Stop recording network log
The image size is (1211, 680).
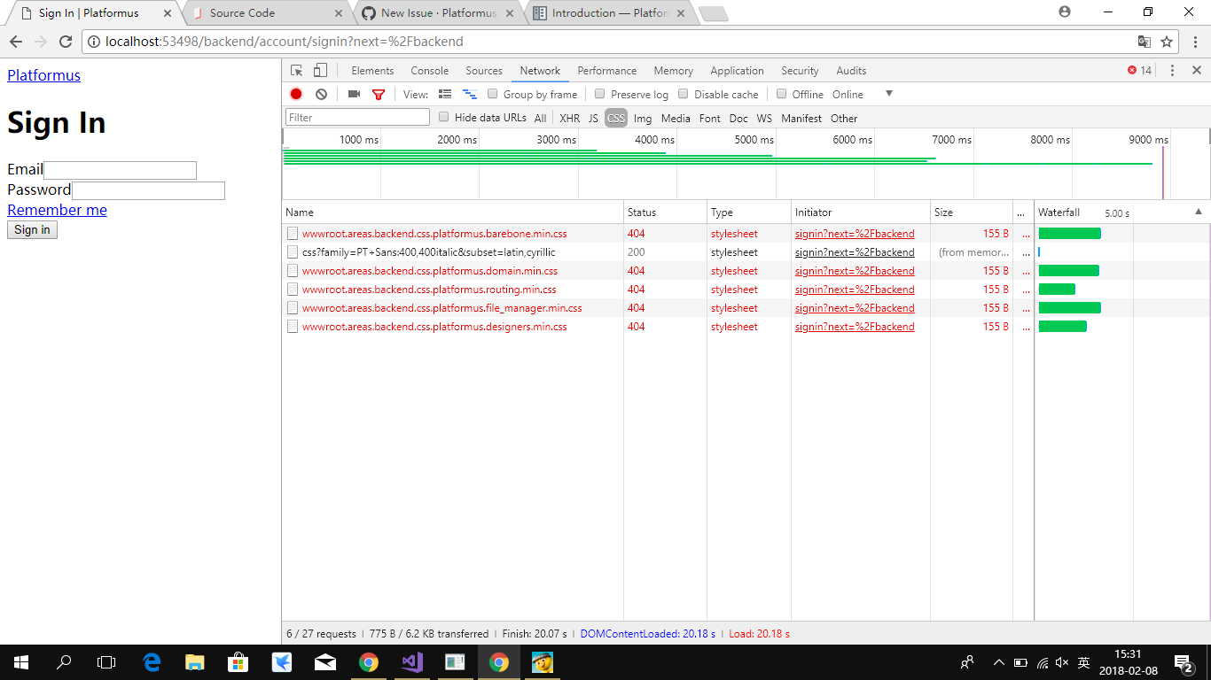295,94
